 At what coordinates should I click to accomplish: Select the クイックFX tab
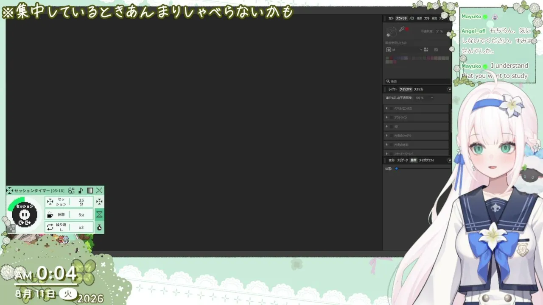point(406,89)
